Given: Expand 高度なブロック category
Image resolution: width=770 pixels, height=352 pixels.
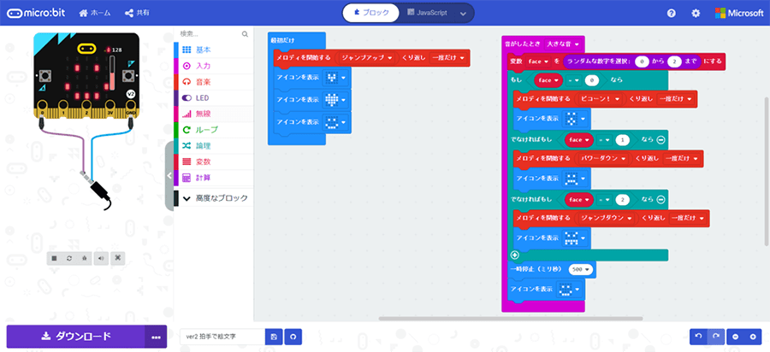Looking at the screenshot, I should 214,198.
